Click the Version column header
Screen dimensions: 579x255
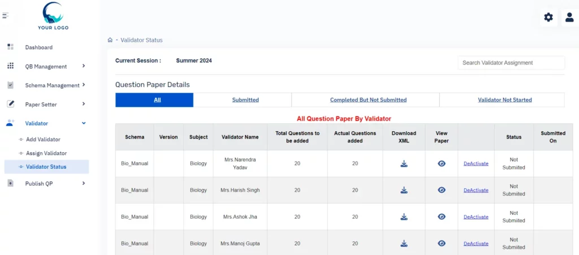pos(168,137)
